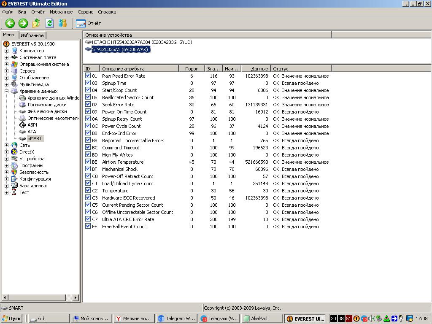Click the Users toolbar icon
The width and height of the screenshot is (432, 324).
[63, 23]
